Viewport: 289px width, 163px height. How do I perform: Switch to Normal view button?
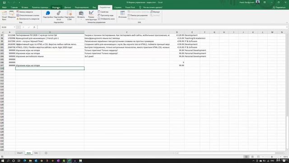click(246, 157)
